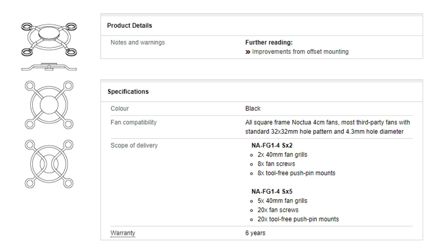The height and width of the screenshot is (250, 441).
Task: Select the front view fan grill diagram
Action: pyautogui.click(x=49, y=105)
